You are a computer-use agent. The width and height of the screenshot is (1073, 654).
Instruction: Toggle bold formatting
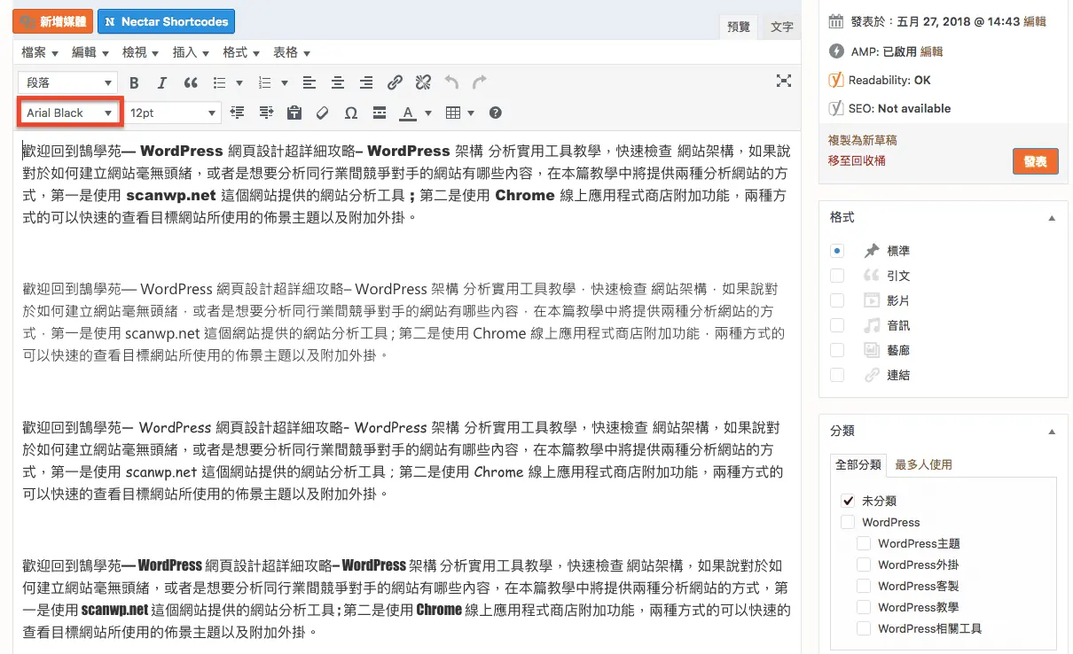(134, 82)
